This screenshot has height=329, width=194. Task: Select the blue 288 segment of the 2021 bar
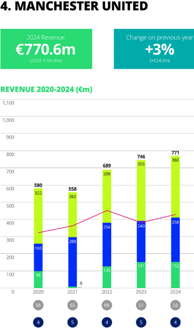click(x=73, y=262)
